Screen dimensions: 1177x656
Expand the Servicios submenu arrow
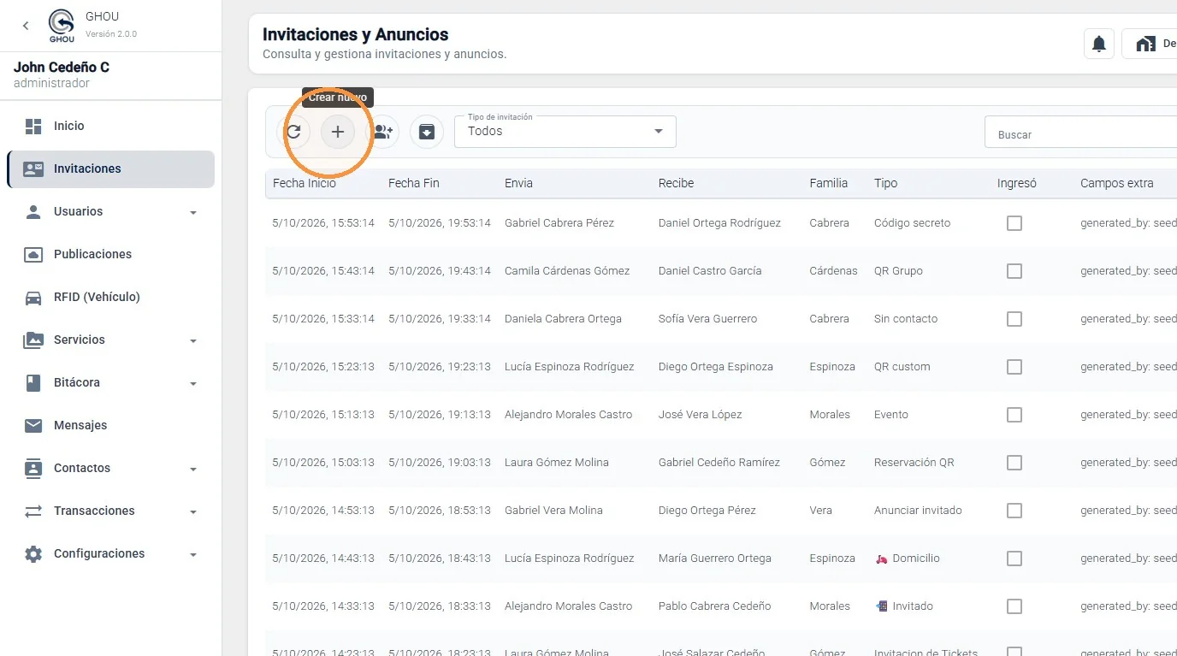coord(193,340)
